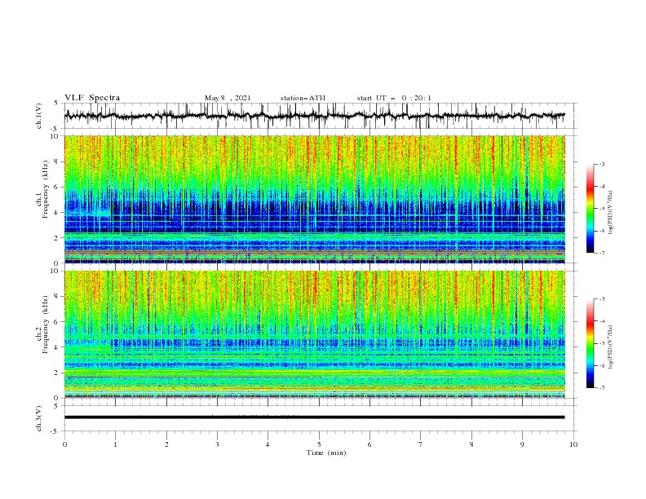
Task: Click time-axis tick label "6" at bottom
Action: (369, 444)
